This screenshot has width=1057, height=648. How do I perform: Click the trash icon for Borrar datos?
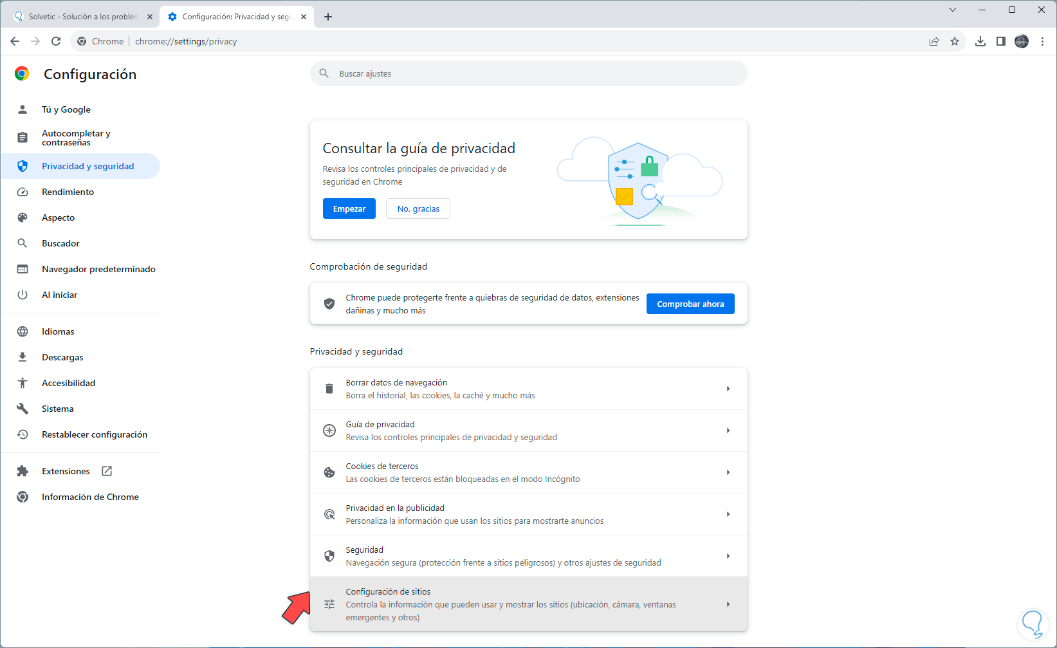point(329,389)
